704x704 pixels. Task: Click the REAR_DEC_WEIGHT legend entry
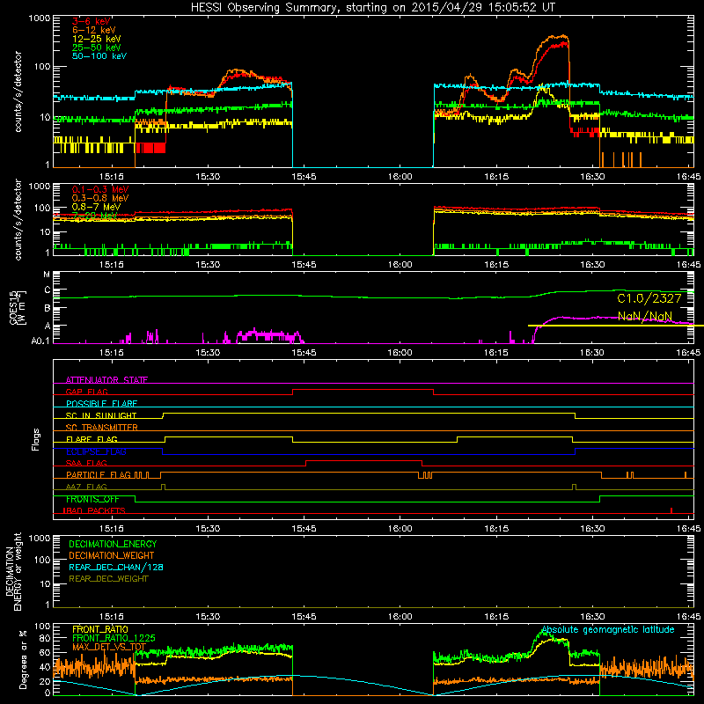point(108,579)
